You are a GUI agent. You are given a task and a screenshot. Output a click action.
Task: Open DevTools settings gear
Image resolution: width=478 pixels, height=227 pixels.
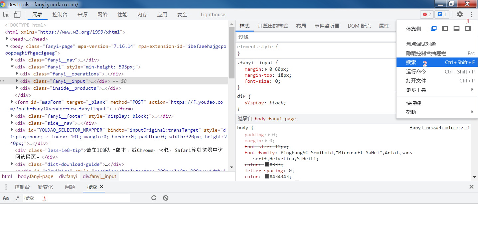(460, 14)
